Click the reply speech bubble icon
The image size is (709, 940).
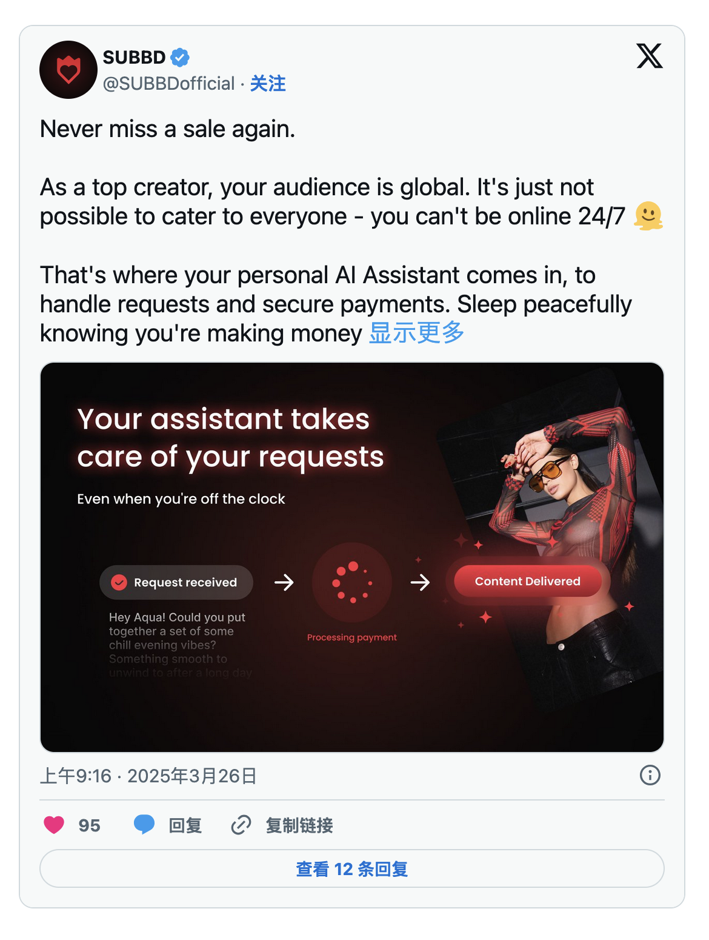click(x=144, y=825)
